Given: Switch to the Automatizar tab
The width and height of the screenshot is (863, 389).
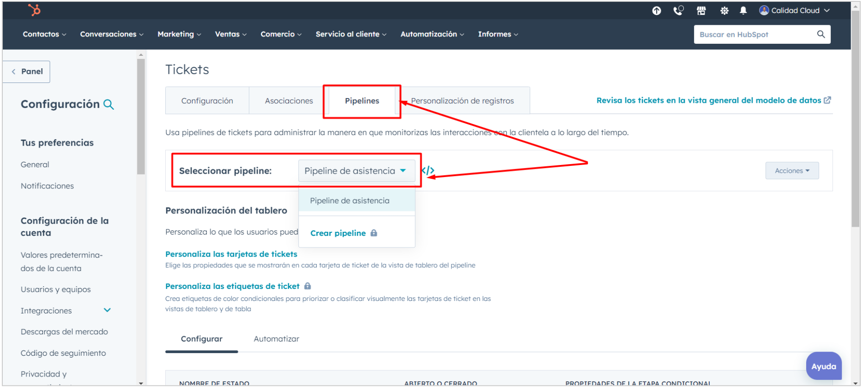Looking at the screenshot, I should point(276,339).
